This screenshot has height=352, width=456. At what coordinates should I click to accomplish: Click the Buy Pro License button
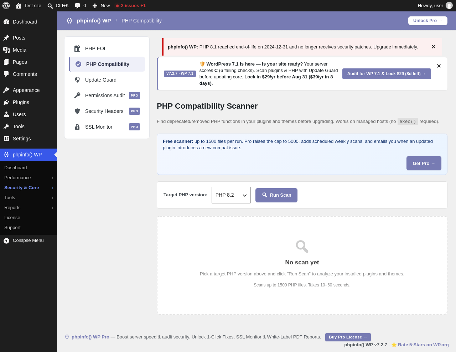[x=348, y=337]
